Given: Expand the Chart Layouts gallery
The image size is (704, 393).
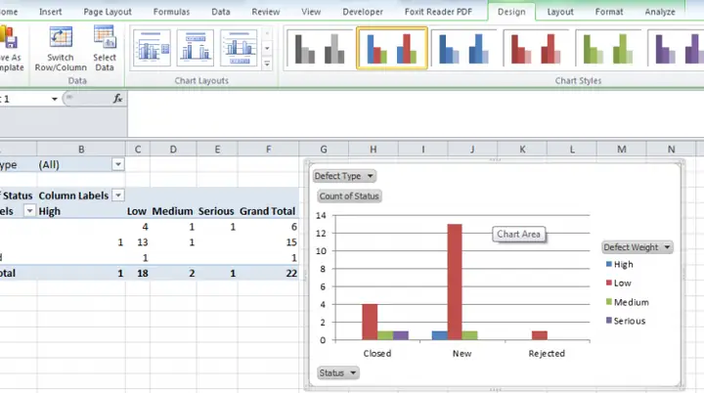Looking at the screenshot, I should coord(267,64).
